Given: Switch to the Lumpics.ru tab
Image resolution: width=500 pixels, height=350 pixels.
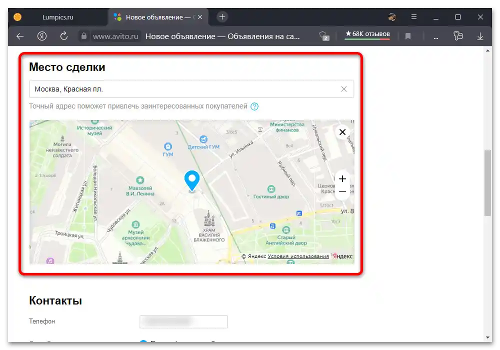Looking at the screenshot, I should tap(57, 16).
